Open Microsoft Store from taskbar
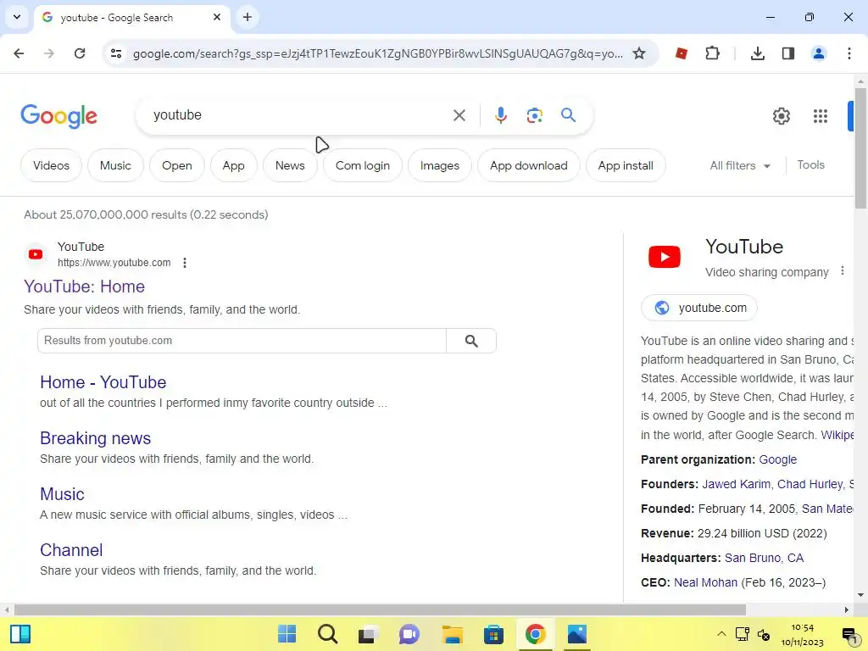This screenshot has width=868, height=651. point(493,634)
